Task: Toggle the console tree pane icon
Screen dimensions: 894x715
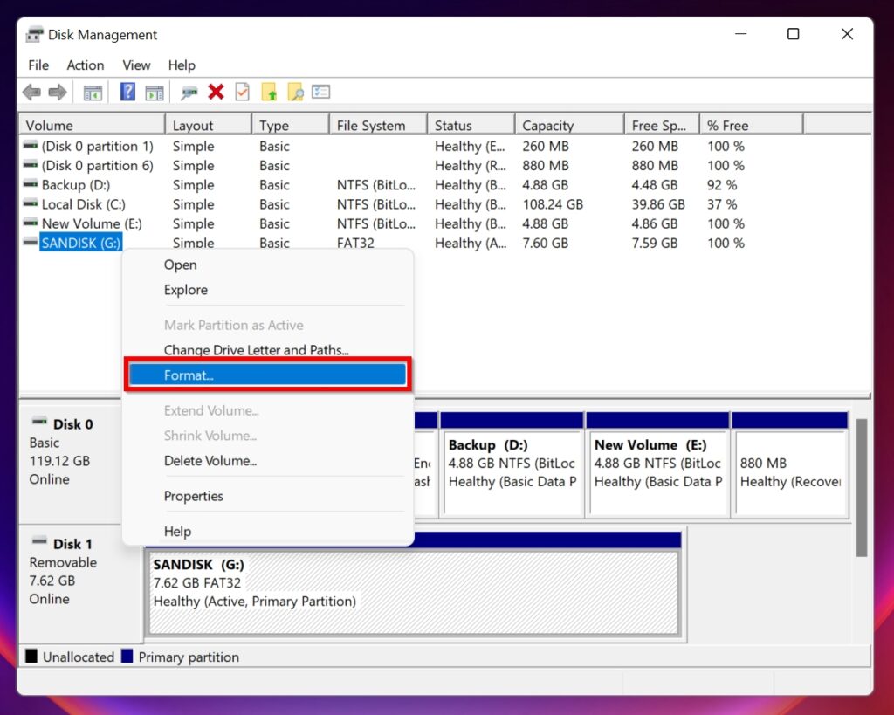Action: [93, 93]
